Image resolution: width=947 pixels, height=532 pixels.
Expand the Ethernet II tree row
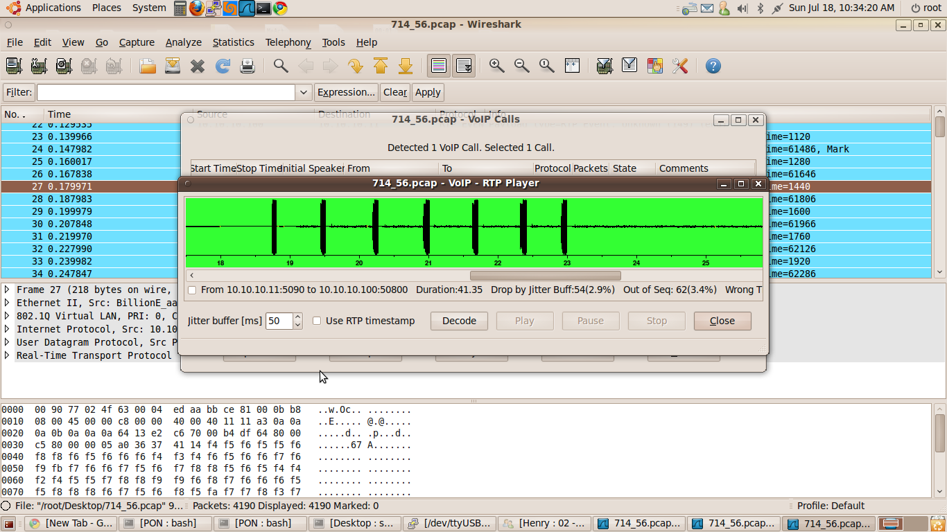pyautogui.click(x=7, y=303)
